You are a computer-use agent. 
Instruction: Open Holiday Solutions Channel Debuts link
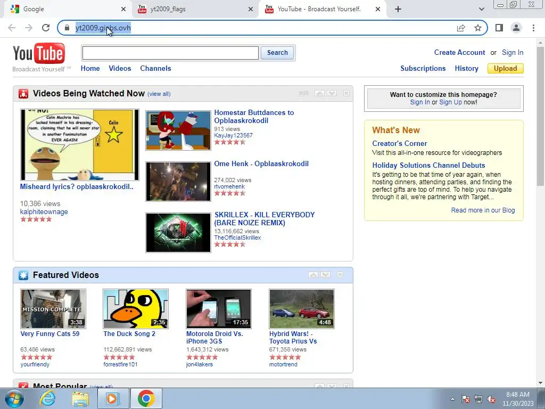pos(428,166)
